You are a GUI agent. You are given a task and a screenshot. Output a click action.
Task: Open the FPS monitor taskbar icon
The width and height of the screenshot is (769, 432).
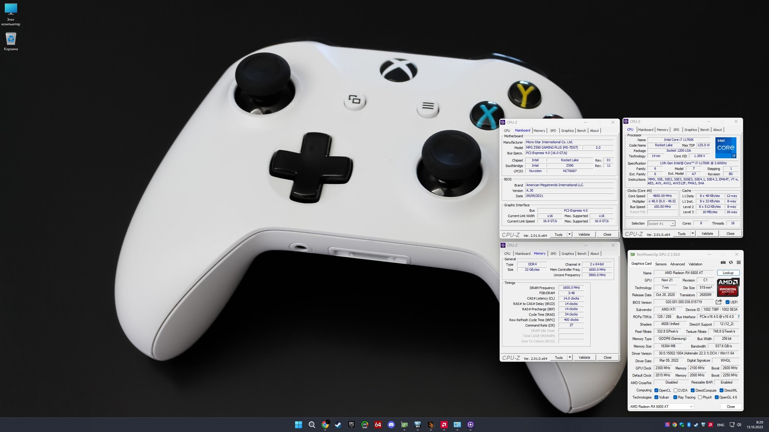(x=365, y=425)
